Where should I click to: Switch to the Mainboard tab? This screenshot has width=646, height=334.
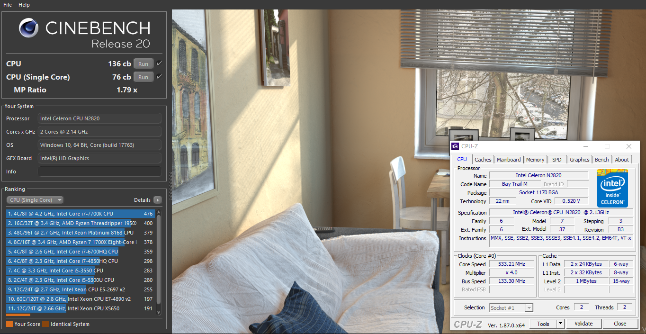tap(509, 160)
